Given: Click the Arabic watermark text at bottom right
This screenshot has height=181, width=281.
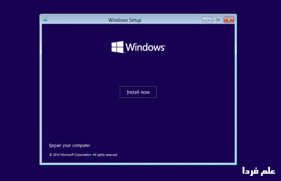Looking at the screenshot, I should point(256,171).
